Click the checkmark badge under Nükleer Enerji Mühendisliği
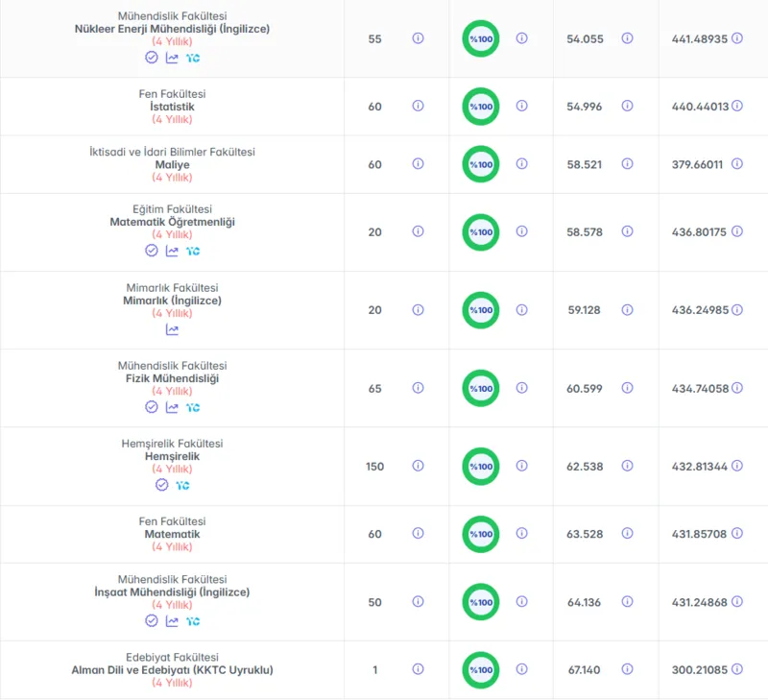The width and height of the screenshot is (768, 700). click(x=152, y=58)
